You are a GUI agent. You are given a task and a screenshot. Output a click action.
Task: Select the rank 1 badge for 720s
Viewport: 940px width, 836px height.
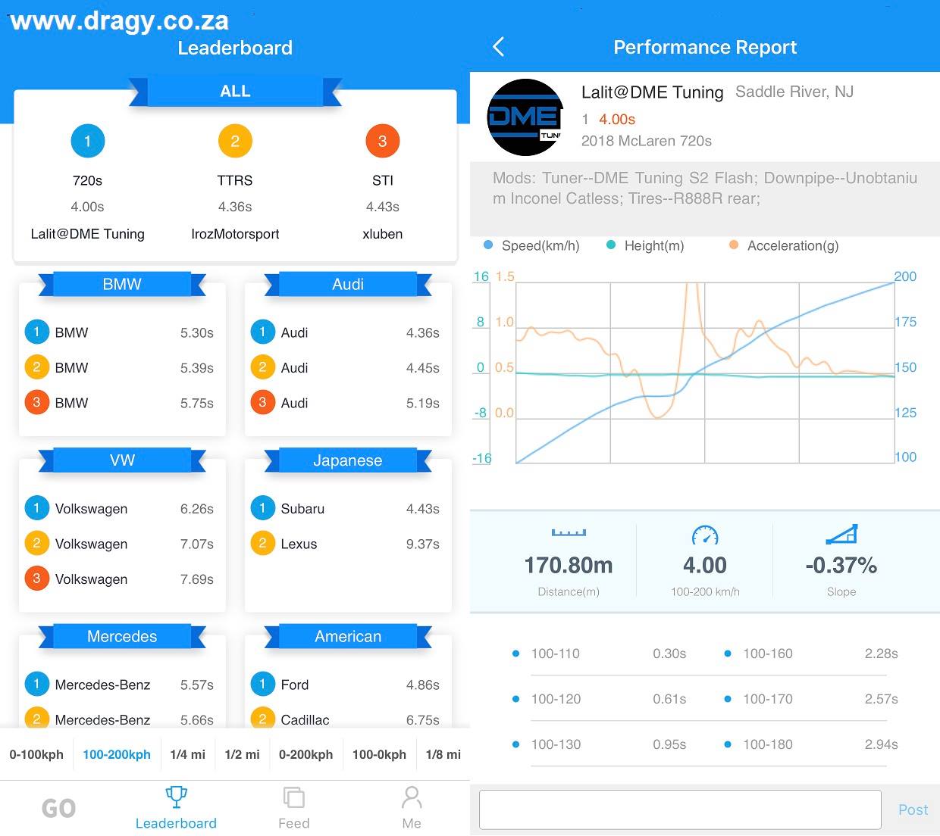coord(87,141)
